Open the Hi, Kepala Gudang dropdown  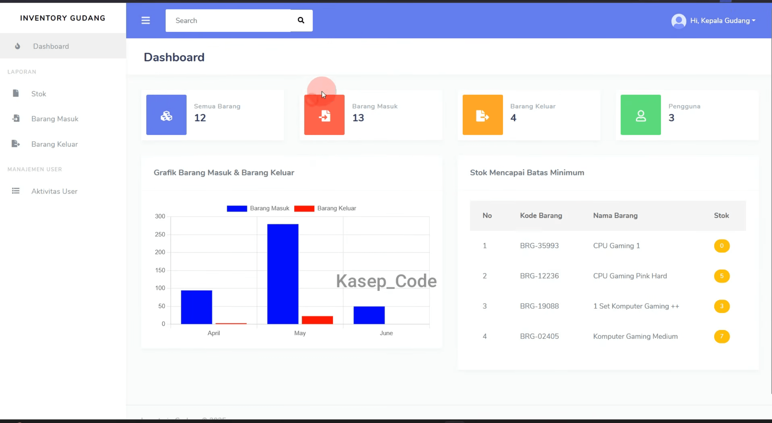pos(723,21)
